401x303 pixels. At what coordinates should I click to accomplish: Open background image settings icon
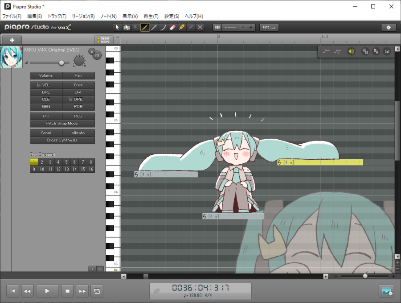[387, 291]
